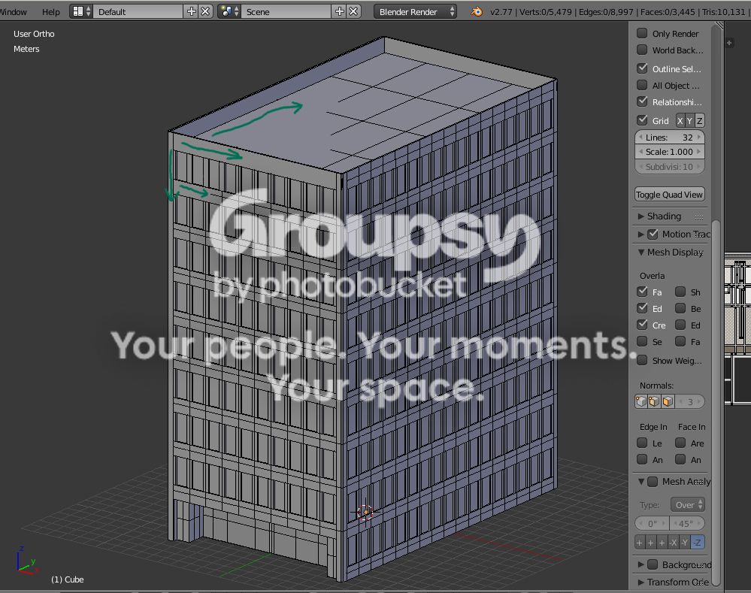Adjust overhang minimum angle 0°

point(652,524)
